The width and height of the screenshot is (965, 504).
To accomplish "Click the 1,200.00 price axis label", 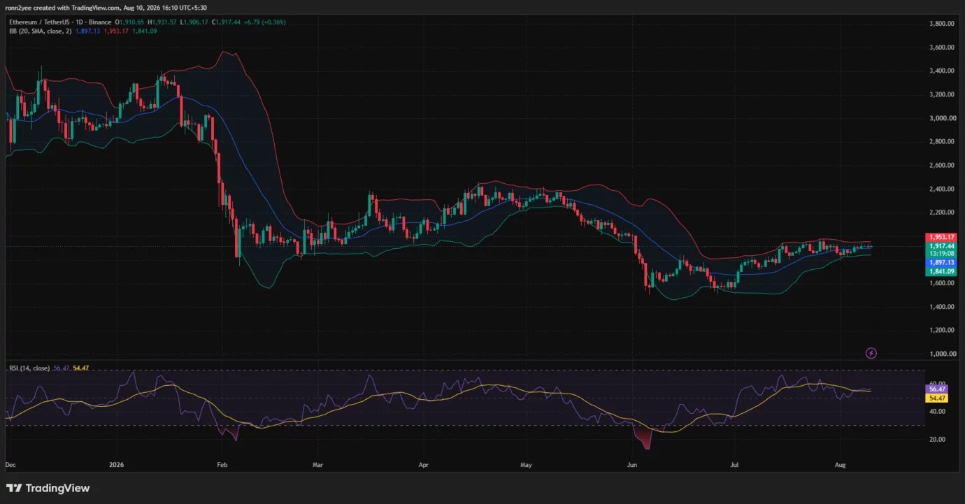I will coord(942,330).
